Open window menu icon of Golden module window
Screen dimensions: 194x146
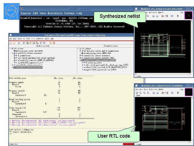click(x=136, y=85)
